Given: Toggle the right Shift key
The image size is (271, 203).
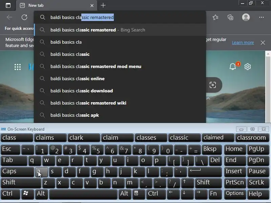Looking at the screenshot, I should [x=208, y=183].
